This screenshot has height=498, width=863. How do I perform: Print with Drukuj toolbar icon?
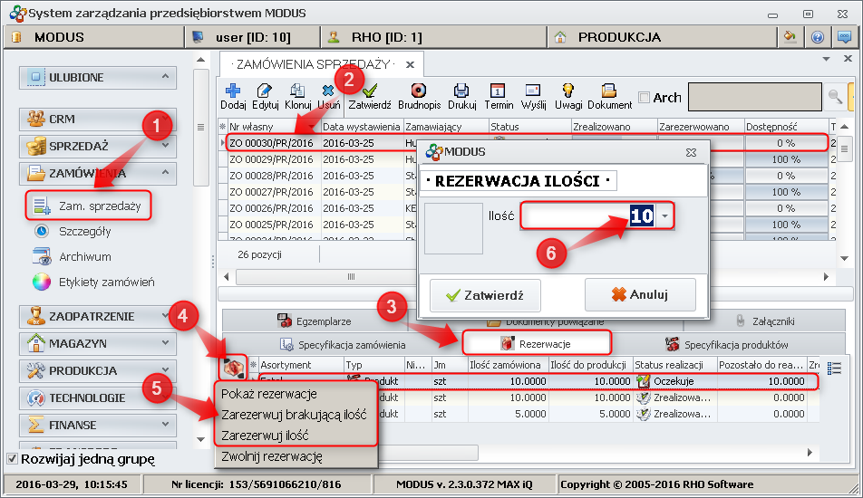[461, 91]
